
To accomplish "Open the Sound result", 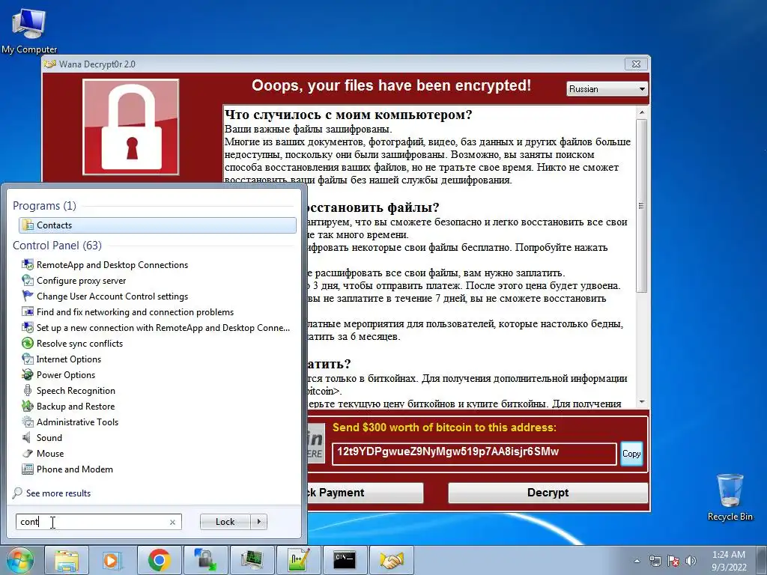I will [x=49, y=437].
